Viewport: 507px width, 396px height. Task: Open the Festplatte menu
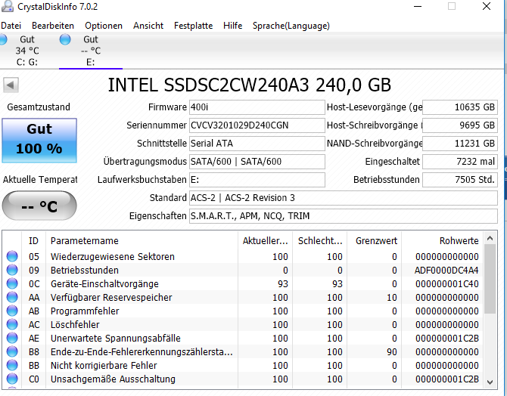click(193, 26)
